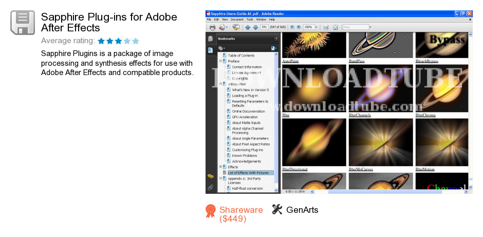Click the page number input field
Viewport: 483px width, 237px height.
click(x=264, y=27)
